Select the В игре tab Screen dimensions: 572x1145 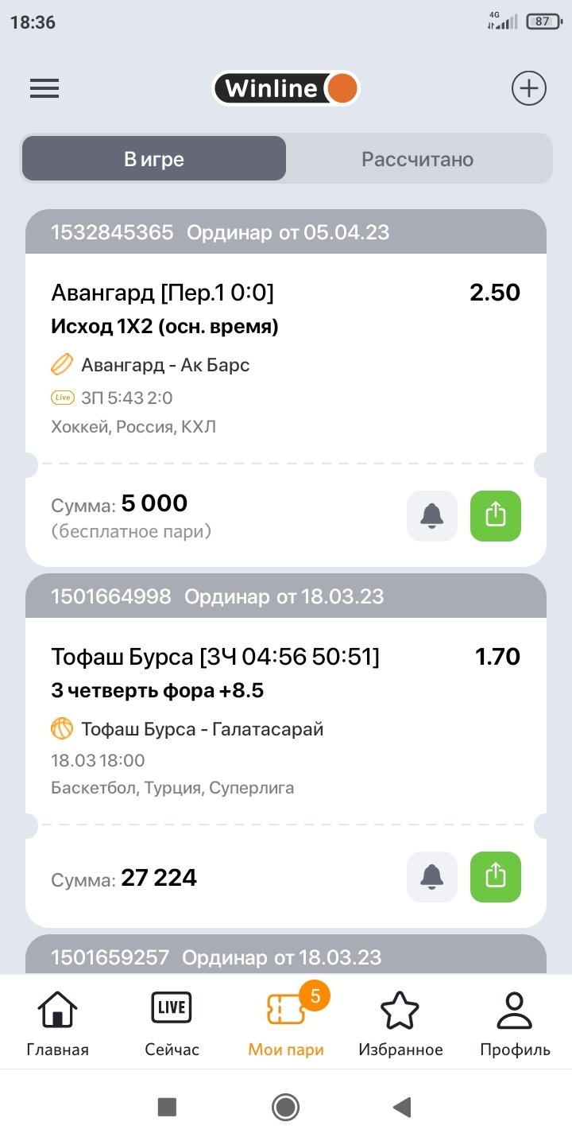point(154,159)
